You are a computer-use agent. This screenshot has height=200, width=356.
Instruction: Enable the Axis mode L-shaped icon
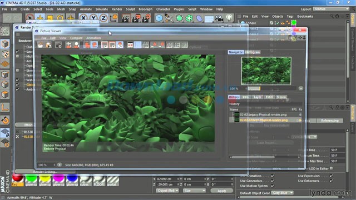click(x=5, y=107)
